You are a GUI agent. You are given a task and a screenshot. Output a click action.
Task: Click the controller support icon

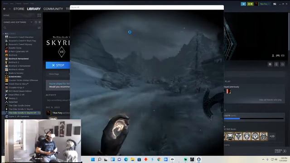point(278,55)
